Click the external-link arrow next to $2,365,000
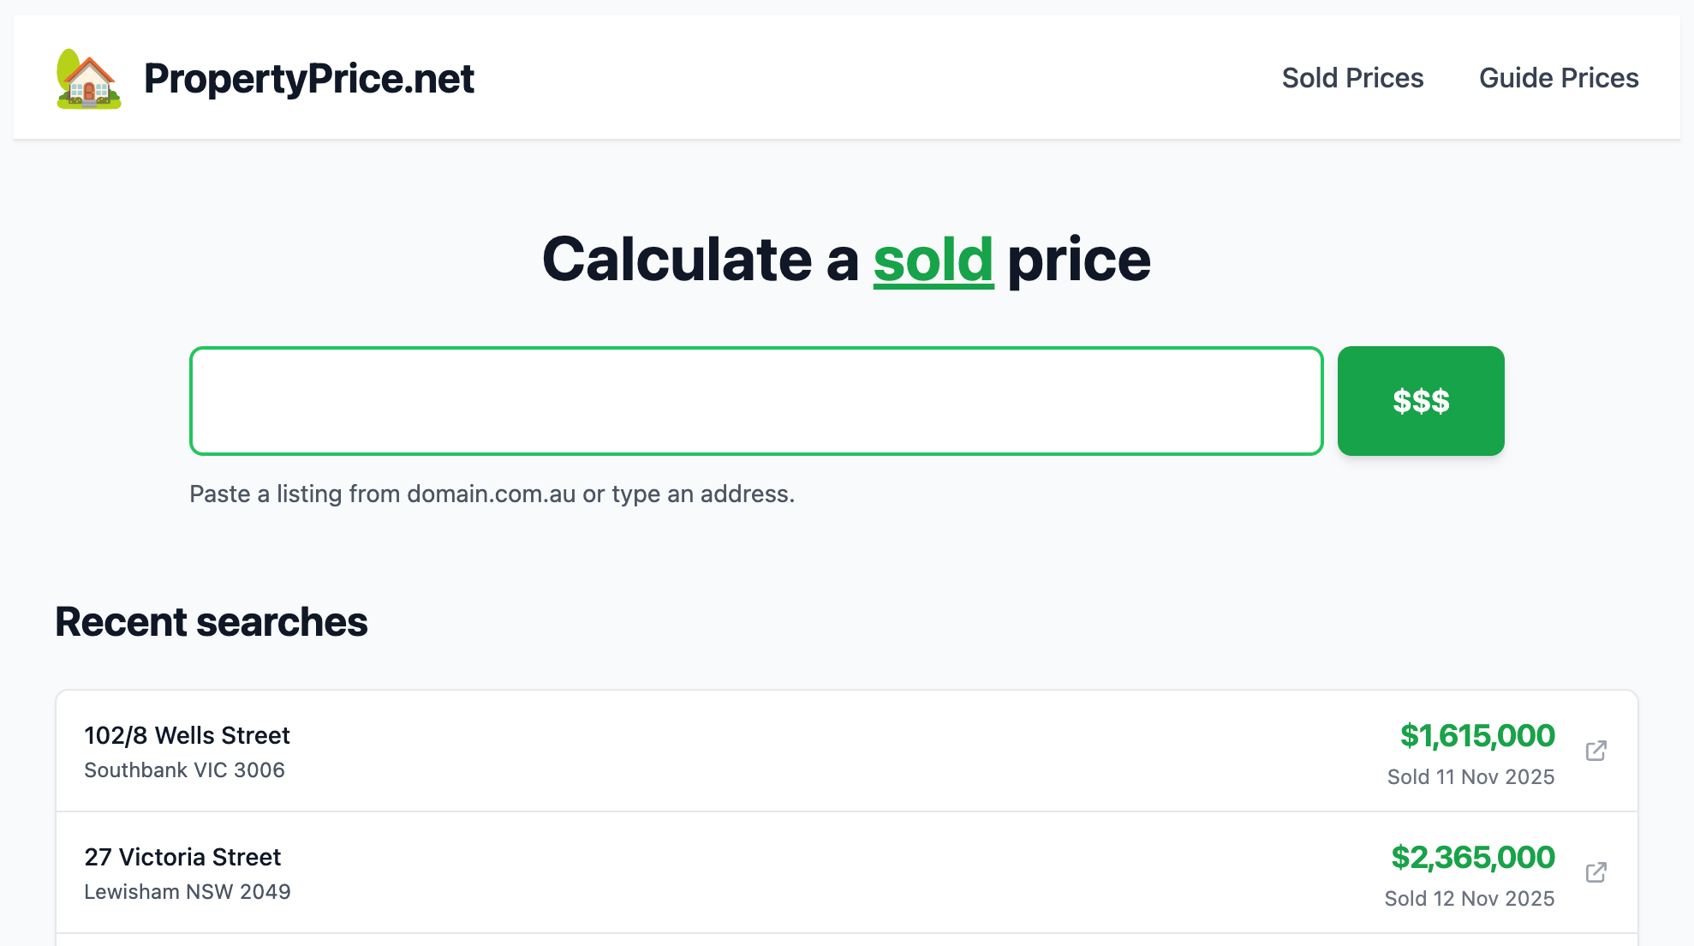 coord(1596,871)
